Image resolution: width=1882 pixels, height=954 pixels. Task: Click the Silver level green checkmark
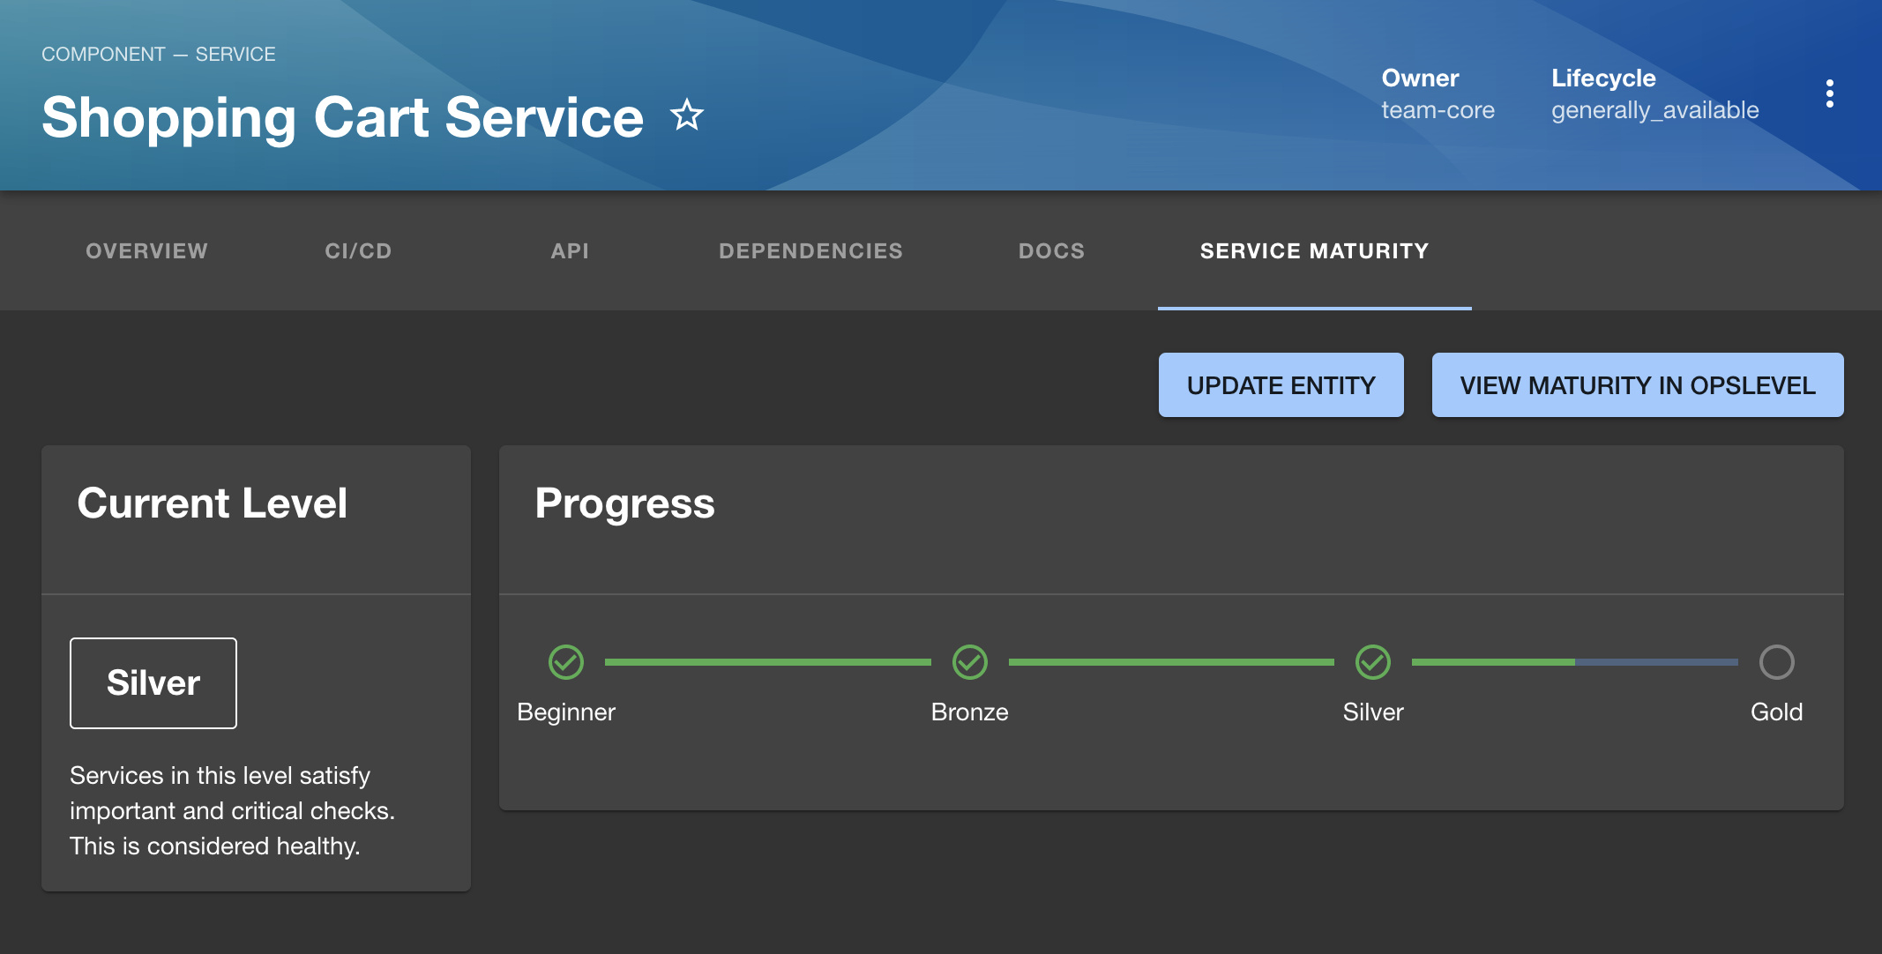(1372, 662)
